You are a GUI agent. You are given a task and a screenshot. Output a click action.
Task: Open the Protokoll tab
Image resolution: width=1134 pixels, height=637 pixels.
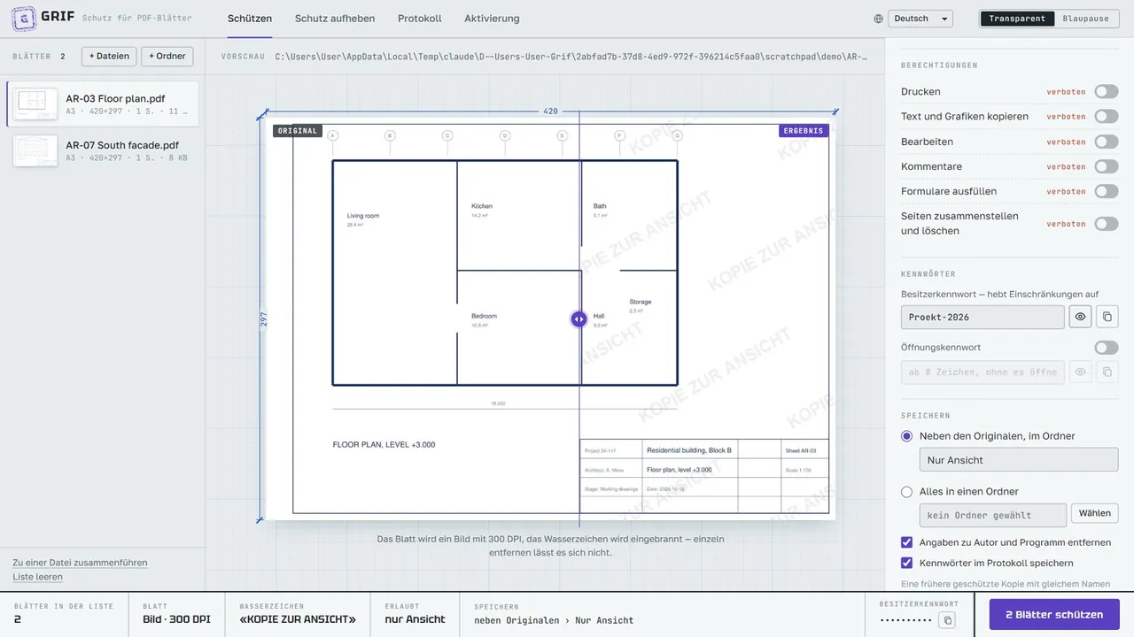(x=420, y=19)
